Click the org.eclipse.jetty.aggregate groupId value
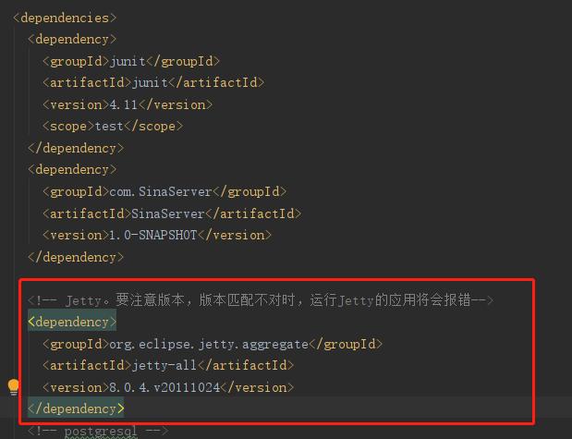 pos(209,344)
